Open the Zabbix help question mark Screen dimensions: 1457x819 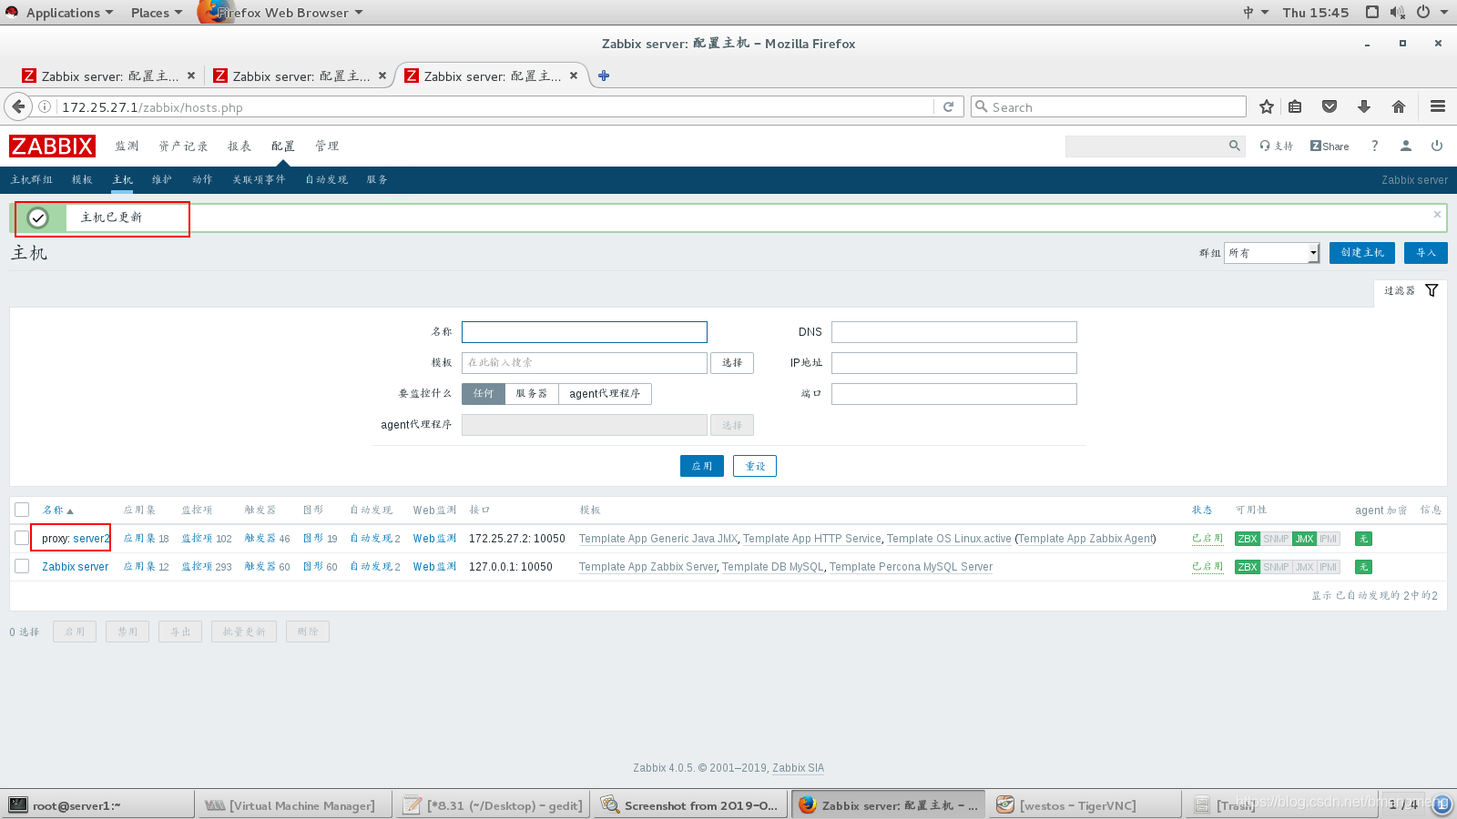point(1375,146)
